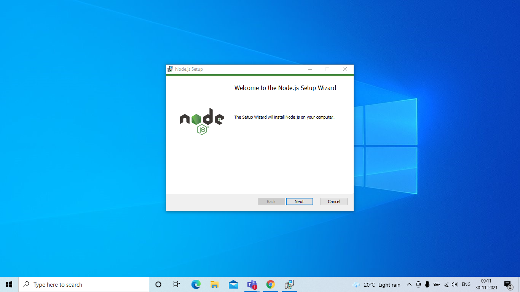Viewport: 520px width, 292px height.
Task: Click the 'Setup Wizard will install Node.js' text
Action: pos(284,117)
